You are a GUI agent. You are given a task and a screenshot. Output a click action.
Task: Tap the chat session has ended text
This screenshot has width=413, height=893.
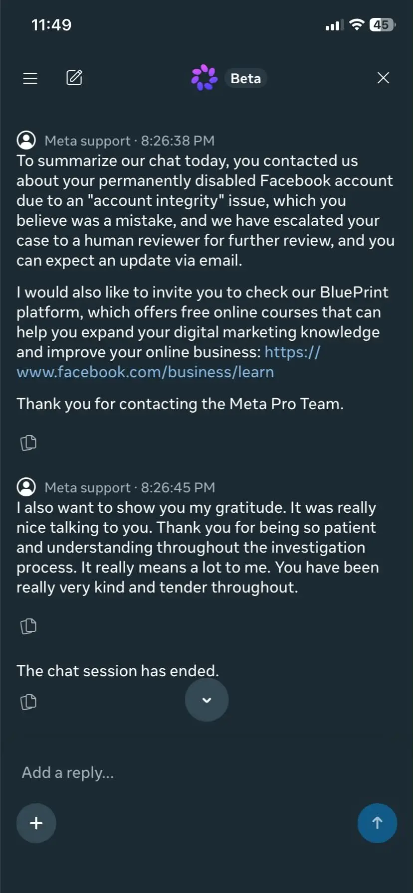coord(118,671)
